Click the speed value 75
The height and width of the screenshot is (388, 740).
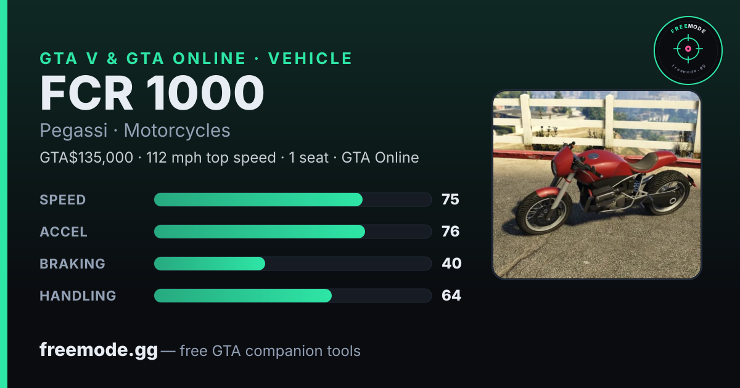451,200
